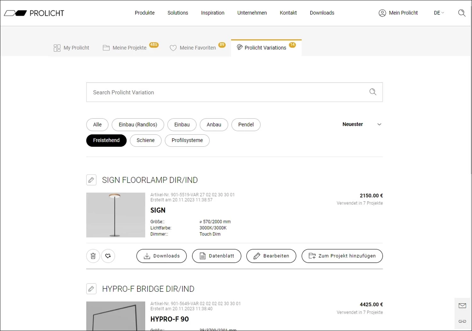Focus the Search Prolicht Variation field

(x=234, y=92)
